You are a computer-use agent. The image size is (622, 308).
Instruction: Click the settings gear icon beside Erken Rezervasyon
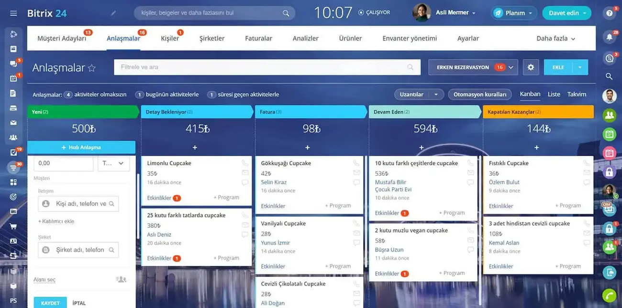pos(531,67)
